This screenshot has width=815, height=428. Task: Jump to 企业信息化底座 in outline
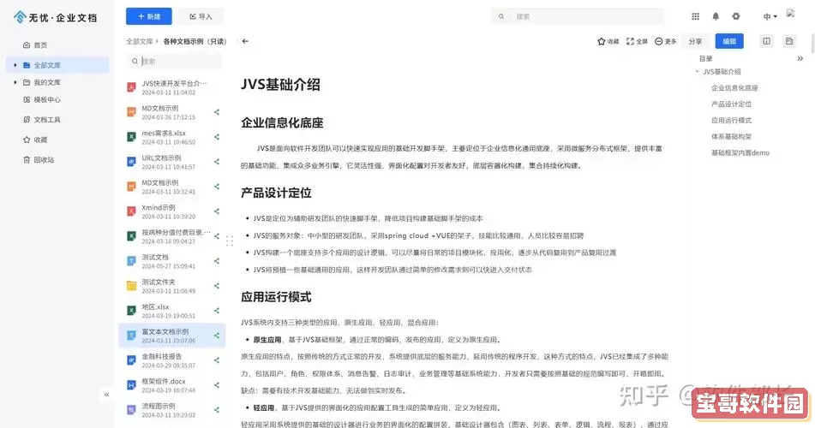pyautogui.click(x=734, y=88)
